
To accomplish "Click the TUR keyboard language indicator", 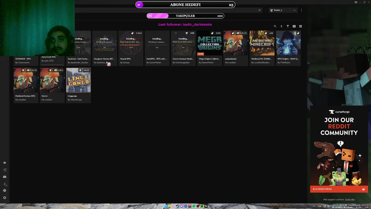I will 319,206.
